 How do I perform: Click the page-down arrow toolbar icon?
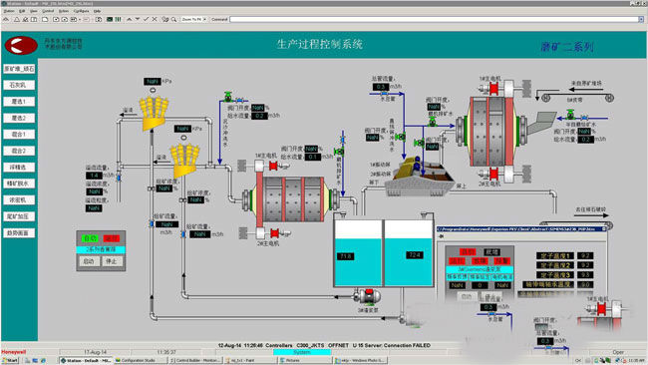[x=138, y=19]
